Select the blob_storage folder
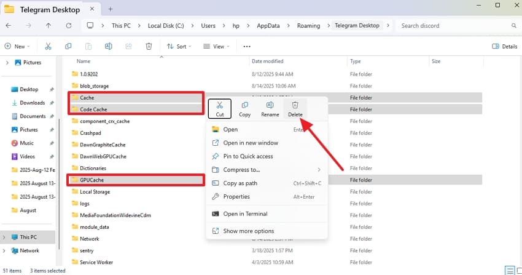The height and width of the screenshot is (275, 522). coord(94,86)
